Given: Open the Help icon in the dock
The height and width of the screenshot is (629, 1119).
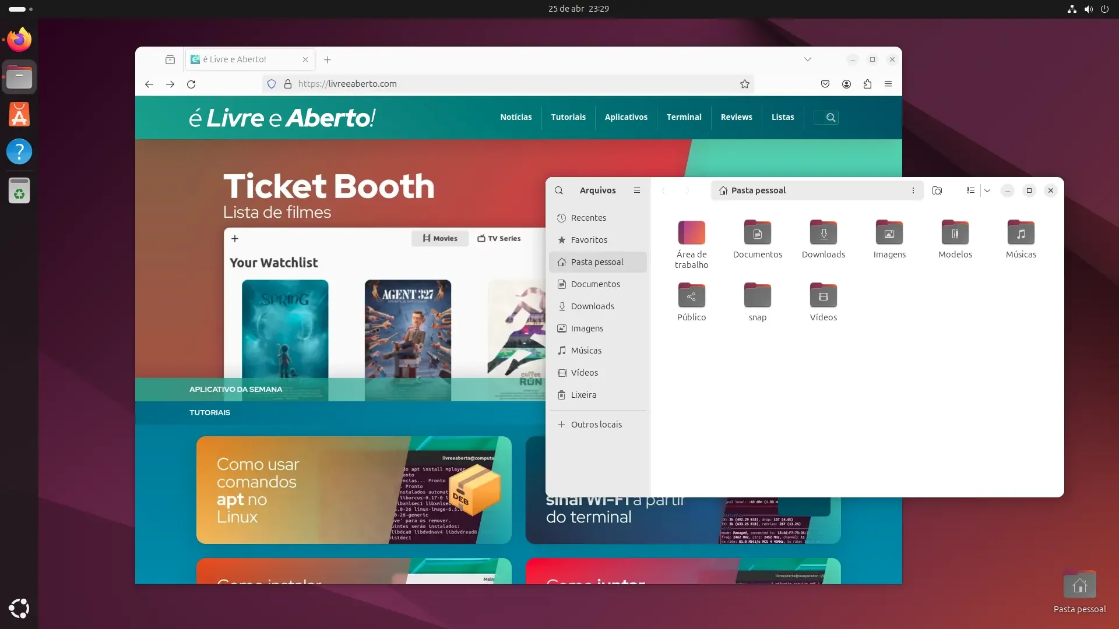Looking at the screenshot, I should 19,151.
